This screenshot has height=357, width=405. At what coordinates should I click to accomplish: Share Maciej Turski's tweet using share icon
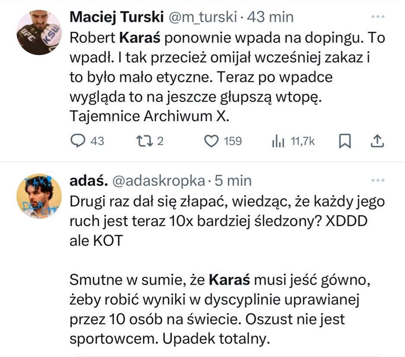377,141
